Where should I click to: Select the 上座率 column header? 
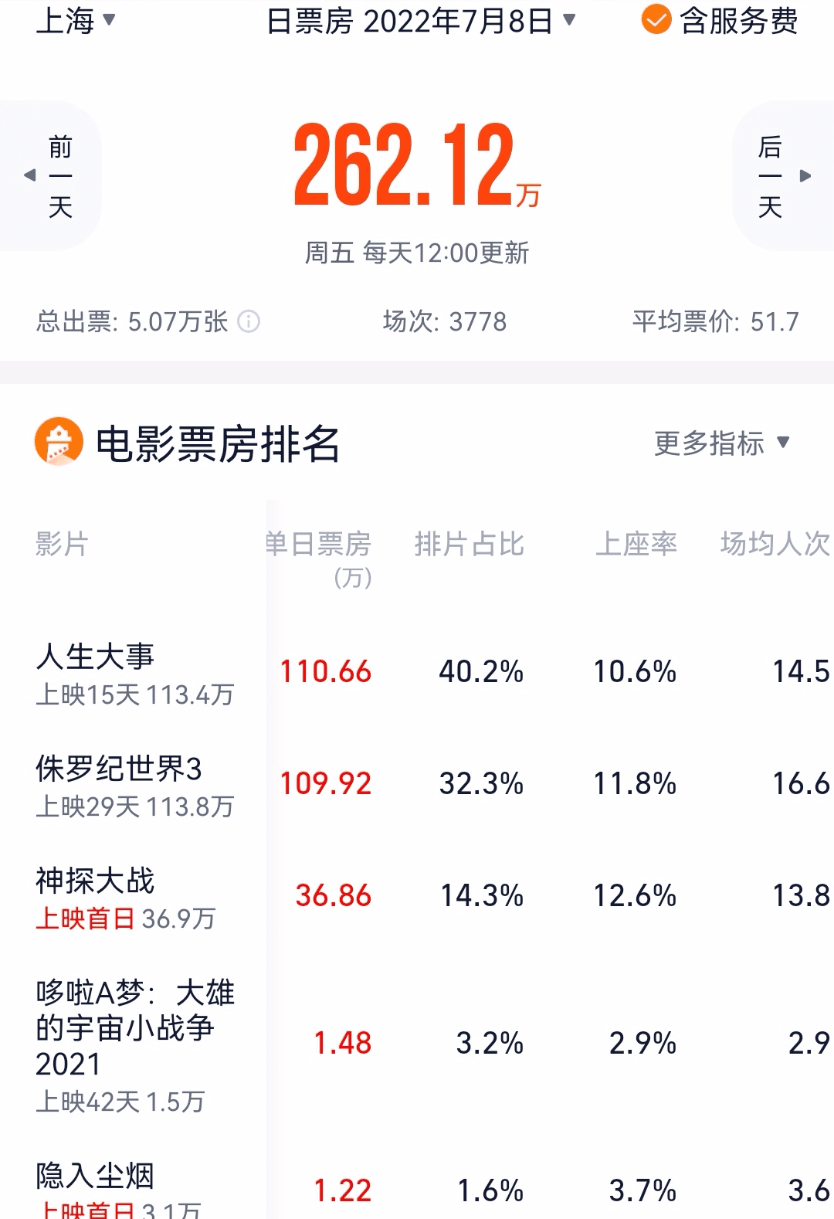tap(636, 545)
